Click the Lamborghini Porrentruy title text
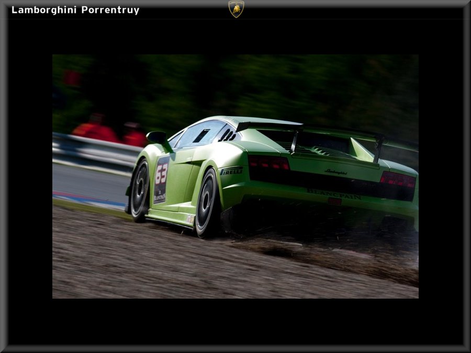This screenshot has height=353, width=471. coord(75,10)
